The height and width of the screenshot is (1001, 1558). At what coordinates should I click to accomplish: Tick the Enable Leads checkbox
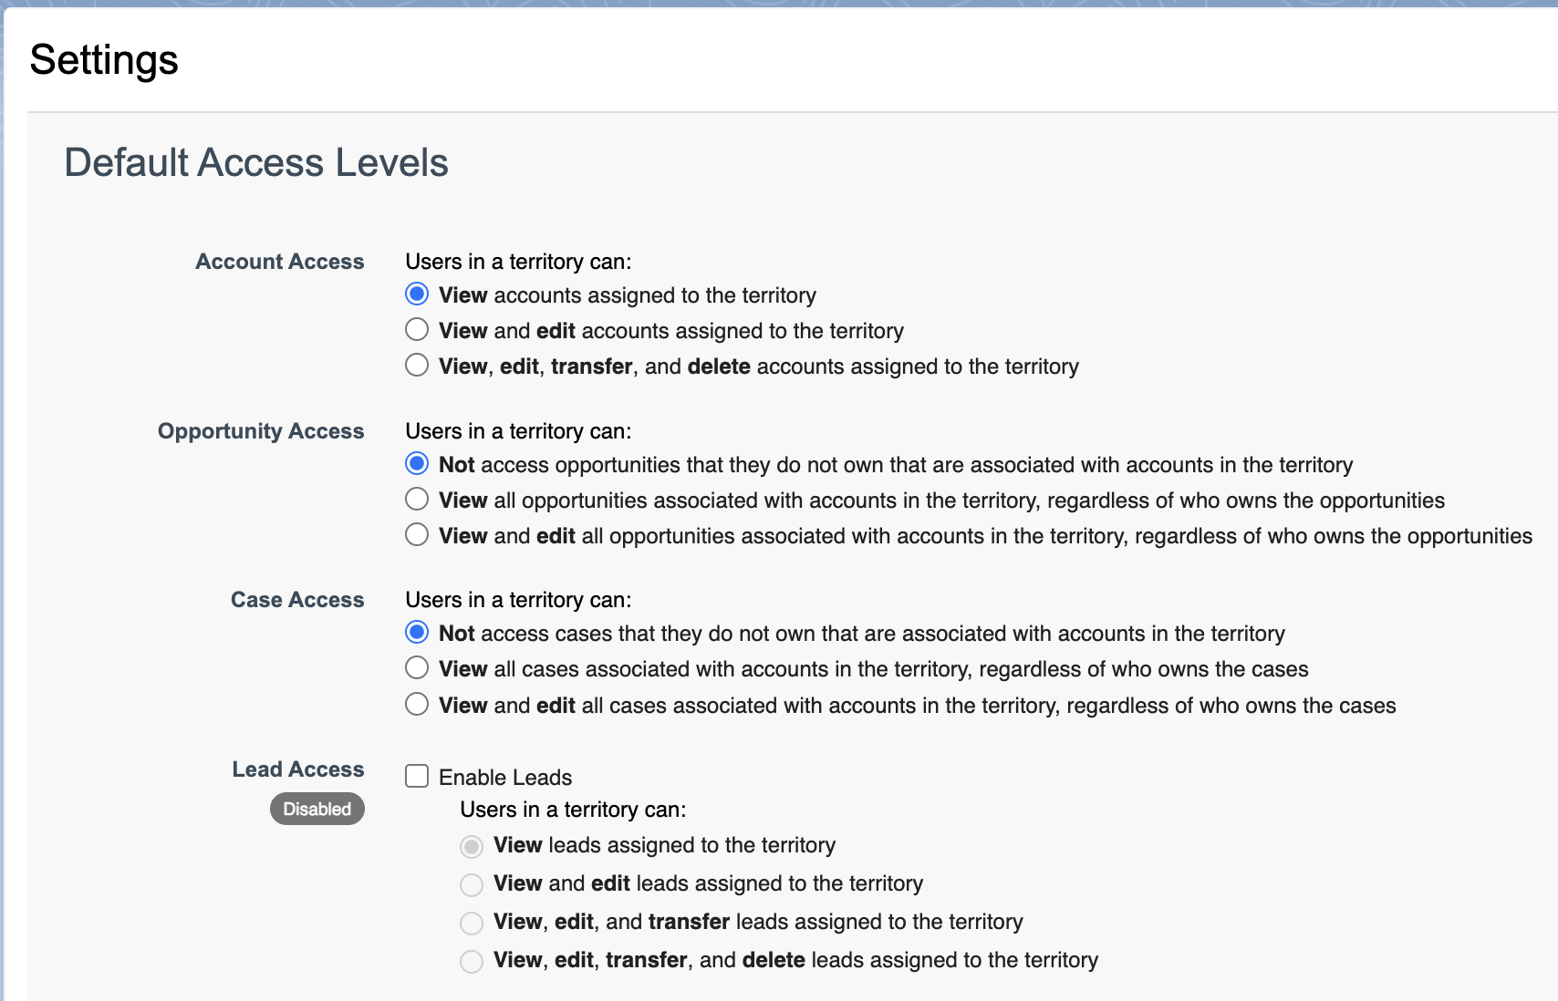pos(417,776)
